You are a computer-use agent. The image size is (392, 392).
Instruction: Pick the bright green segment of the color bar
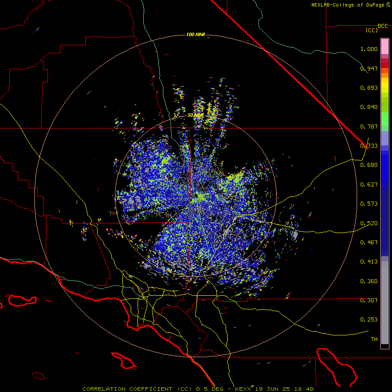tap(385, 119)
